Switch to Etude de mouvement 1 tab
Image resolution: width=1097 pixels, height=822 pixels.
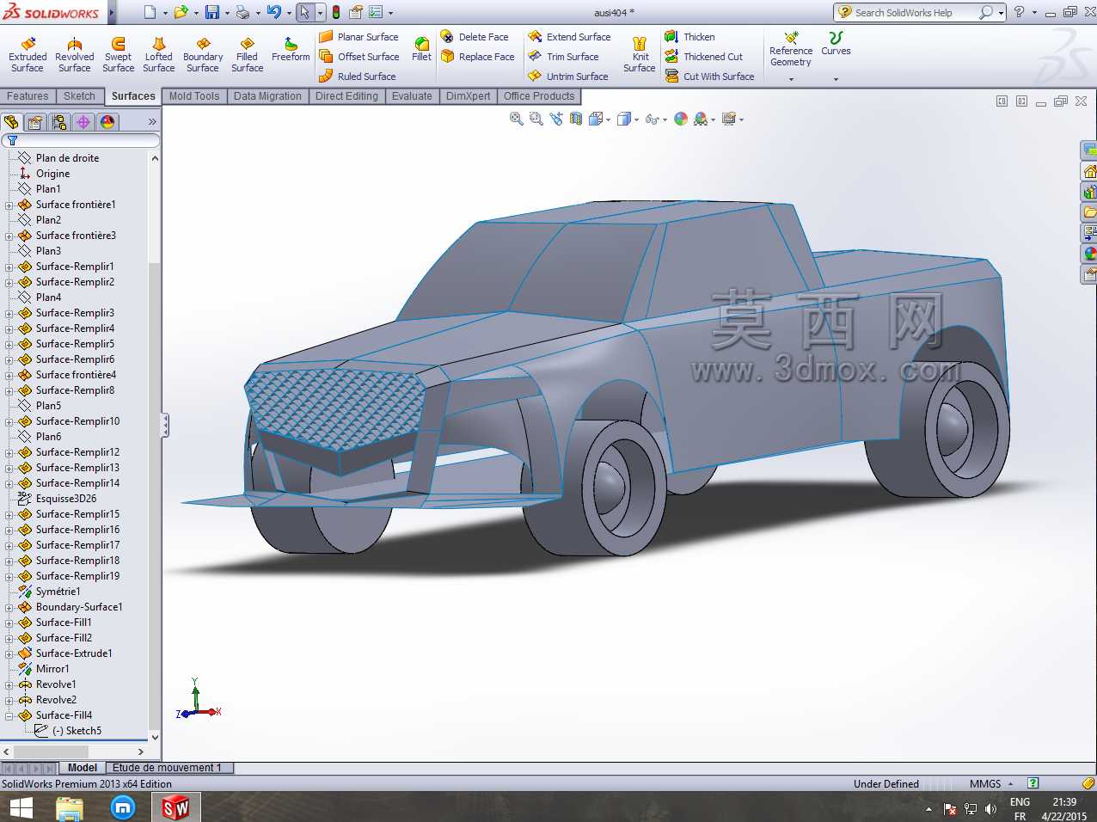pyautogui.click(x=167, y=768)
